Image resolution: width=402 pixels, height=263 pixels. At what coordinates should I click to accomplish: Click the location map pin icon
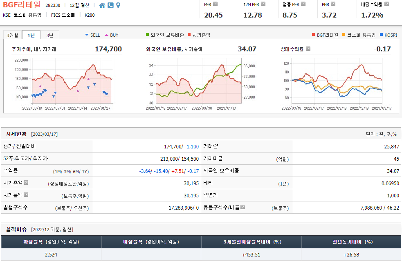[118, 5]
